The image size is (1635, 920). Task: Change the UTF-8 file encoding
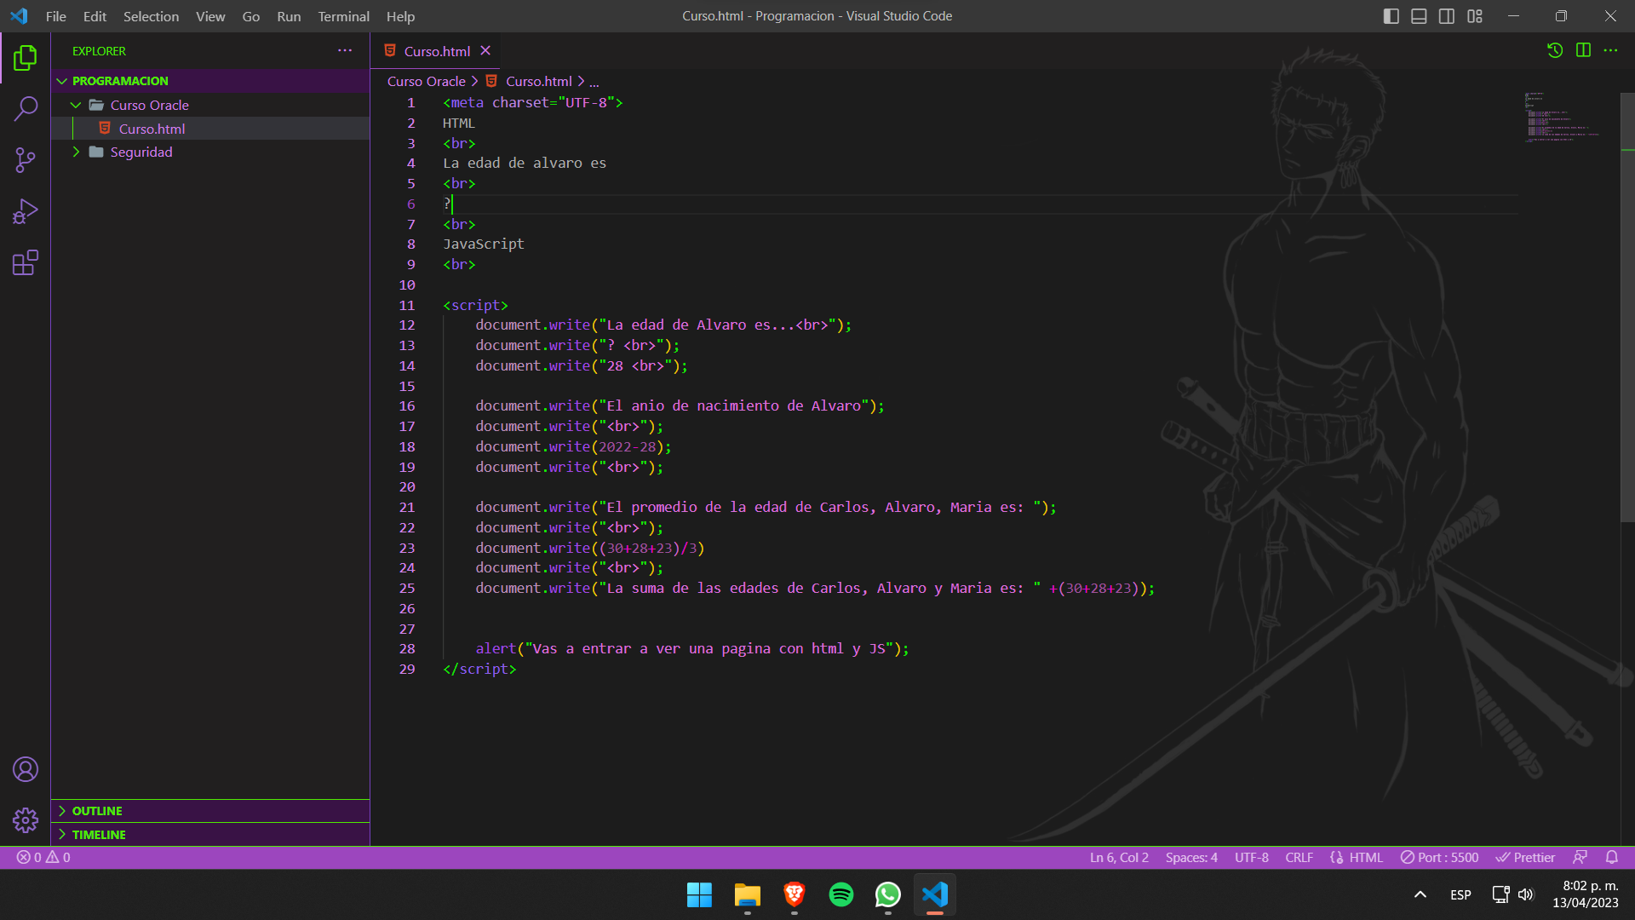pyautogui.click(x=1252, y=858)
